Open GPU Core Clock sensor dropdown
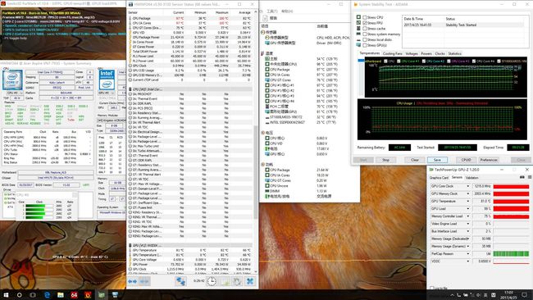The width and height of the screenshot is (533, 300). pos(467,186)
